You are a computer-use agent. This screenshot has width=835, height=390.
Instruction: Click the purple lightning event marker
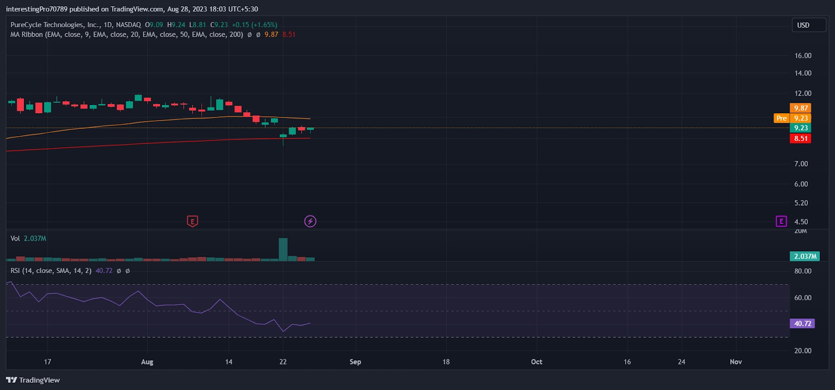click(310, 221)
